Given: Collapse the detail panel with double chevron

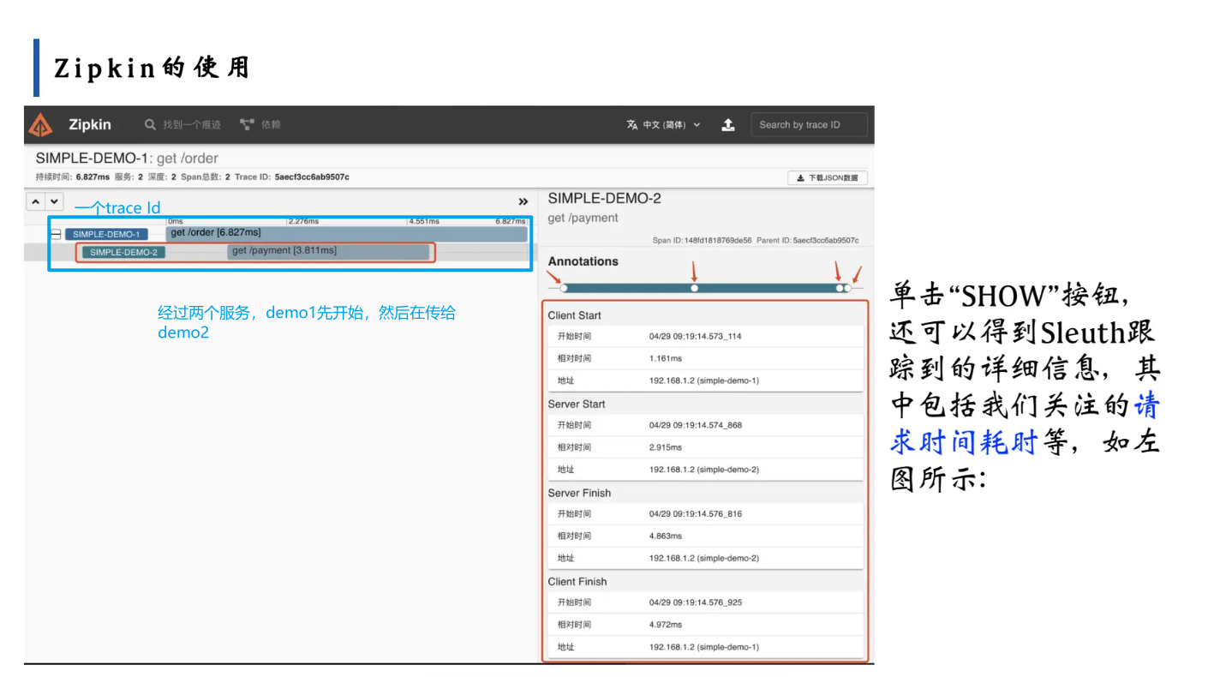Looking at the screenshot, I should 523,202.
